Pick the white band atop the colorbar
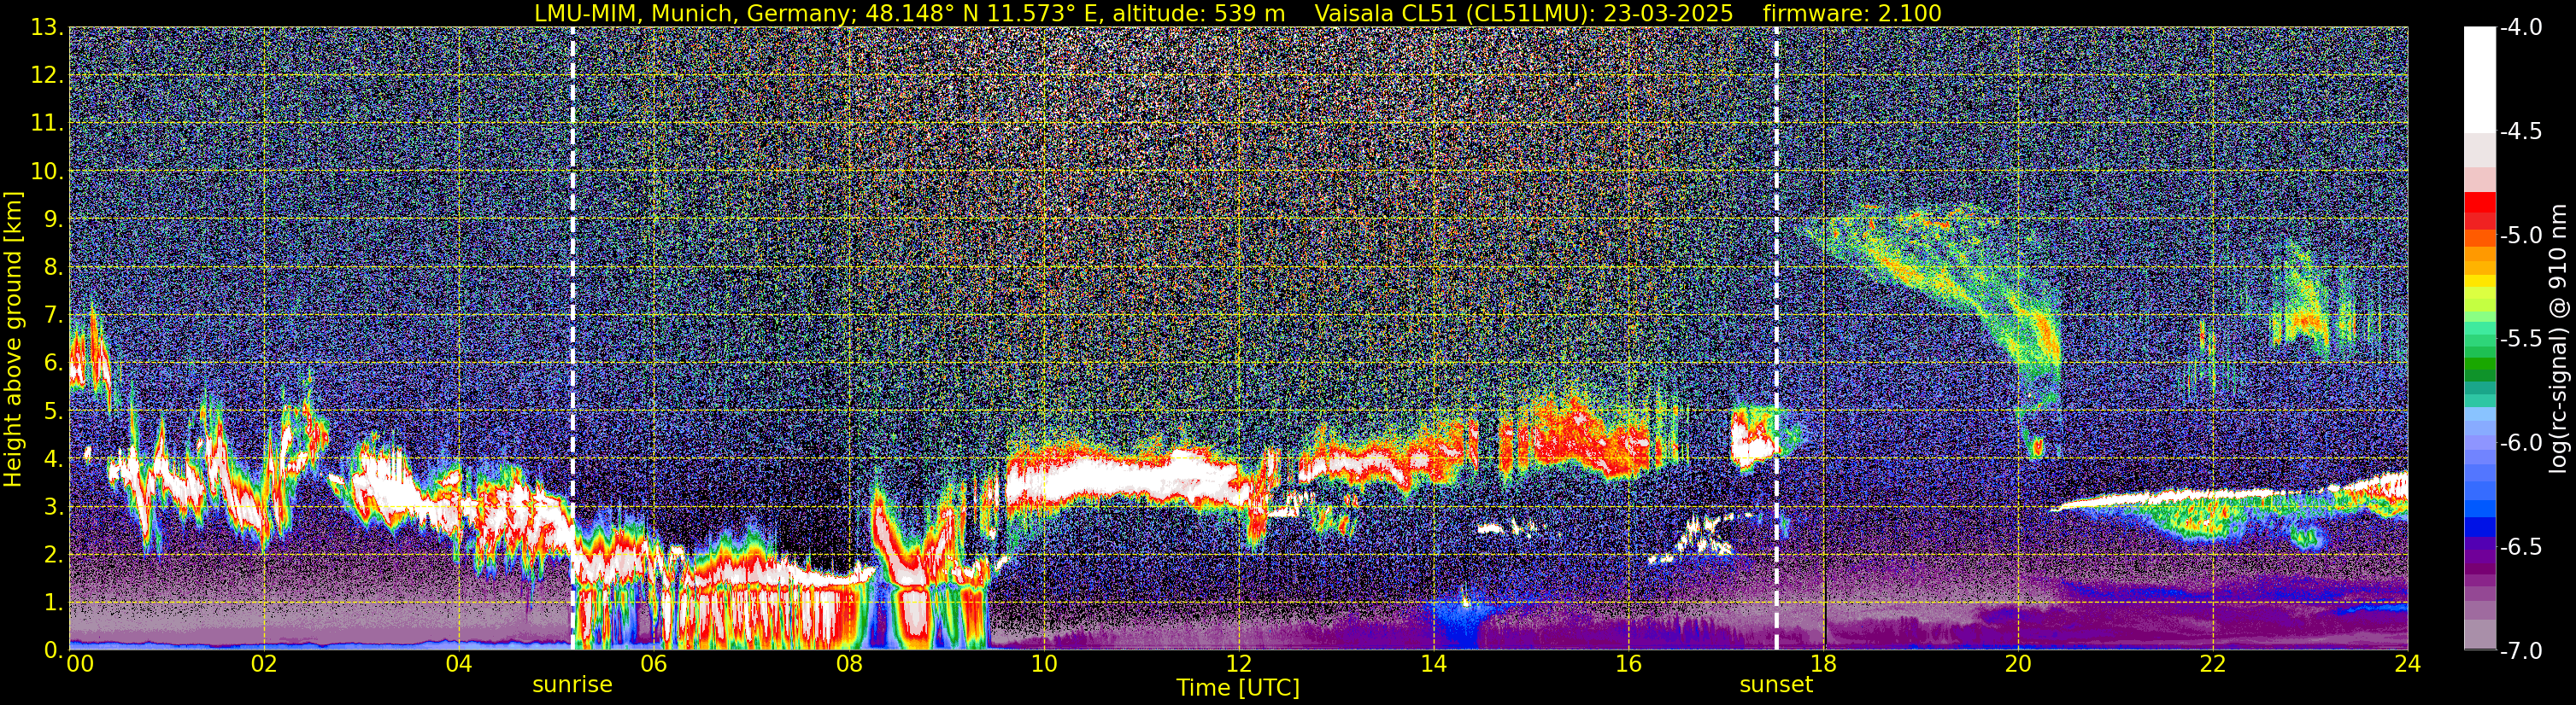 [x=2480, y=80]
